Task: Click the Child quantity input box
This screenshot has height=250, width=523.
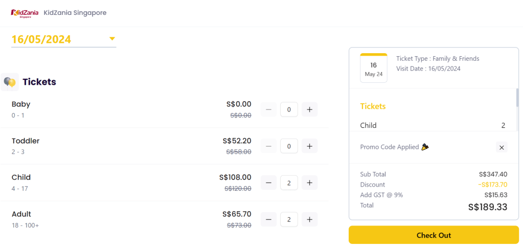Action: point(289,183)
